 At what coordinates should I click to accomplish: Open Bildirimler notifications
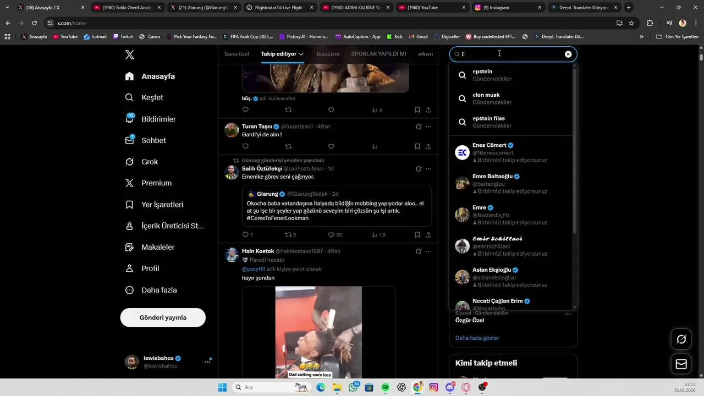[150, 119]
